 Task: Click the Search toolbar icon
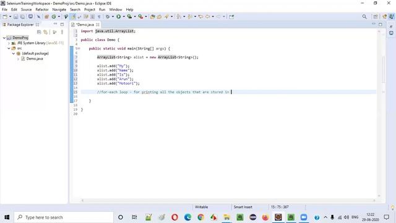coord(166,17)
